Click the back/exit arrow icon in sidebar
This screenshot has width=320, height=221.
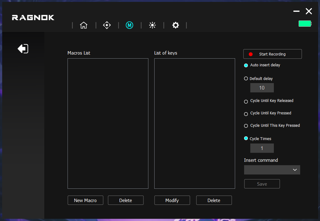click(x=23, y=49)
